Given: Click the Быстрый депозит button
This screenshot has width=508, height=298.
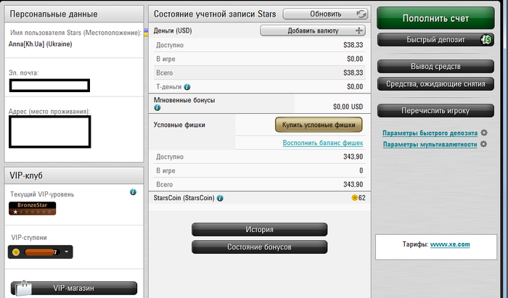Looking at the screenshot, I should [435, 40].
